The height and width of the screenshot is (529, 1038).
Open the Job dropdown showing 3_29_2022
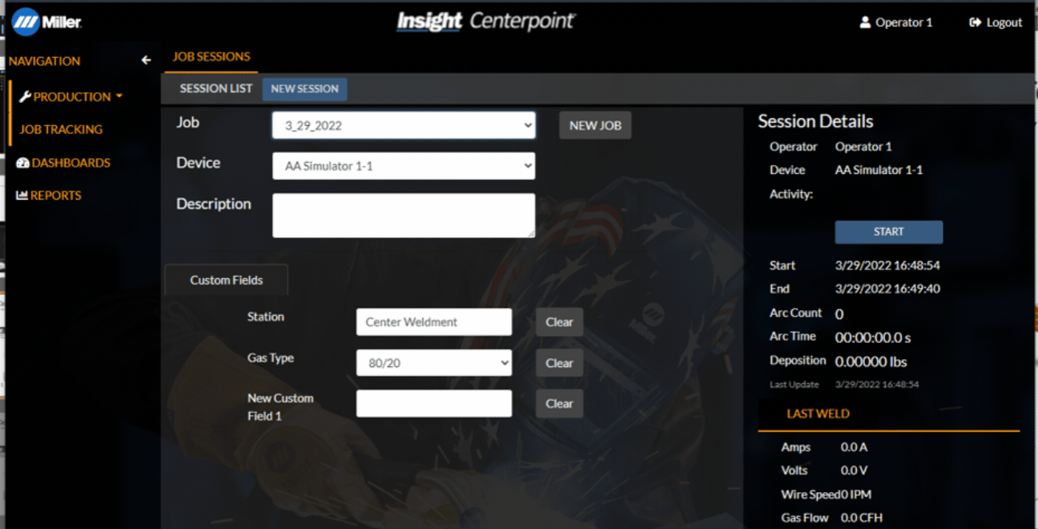tap(404, 125)
